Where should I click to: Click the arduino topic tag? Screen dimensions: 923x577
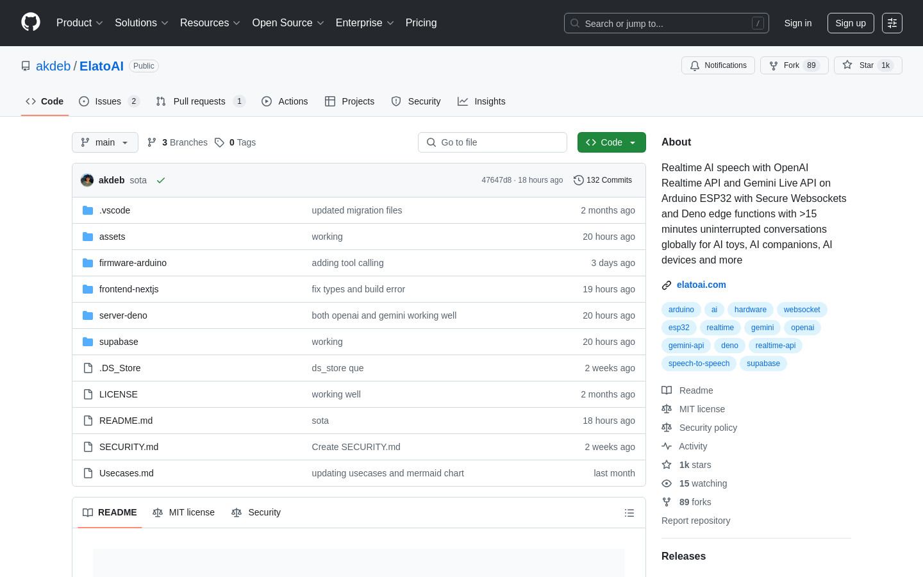pos(681,310)
